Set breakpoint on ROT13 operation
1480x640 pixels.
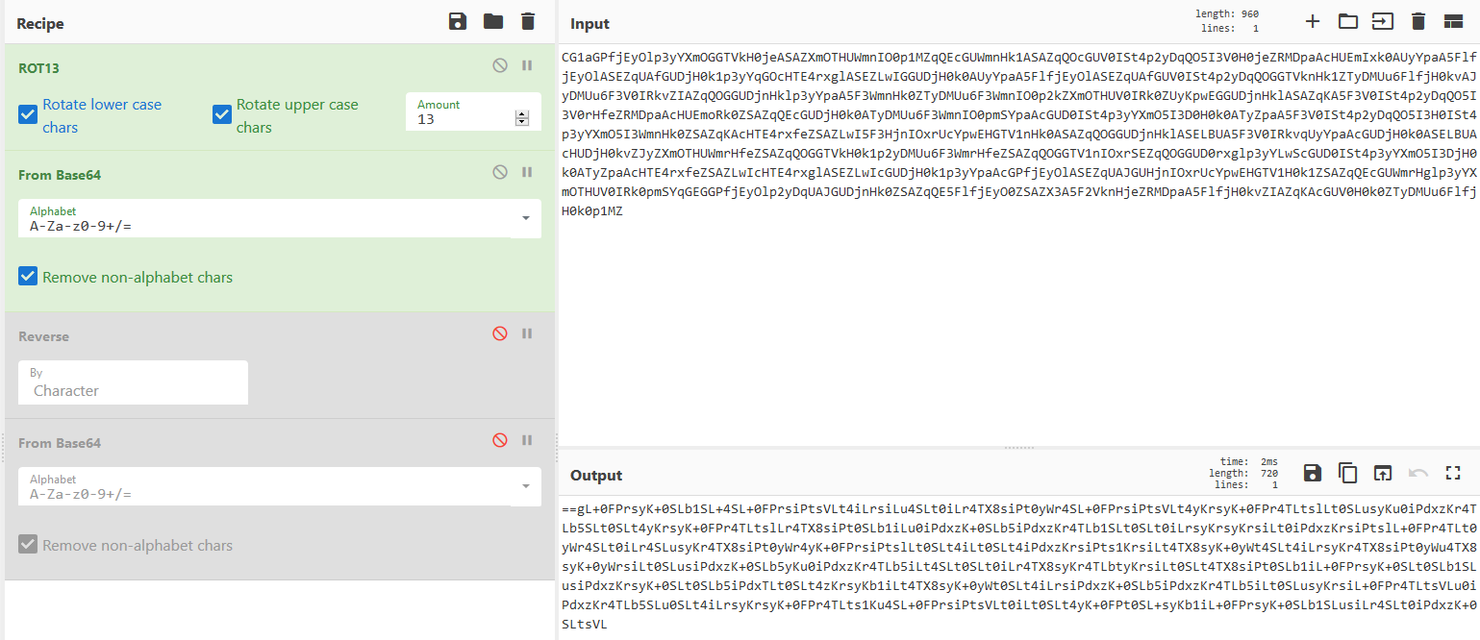click(x=527, y=65)
